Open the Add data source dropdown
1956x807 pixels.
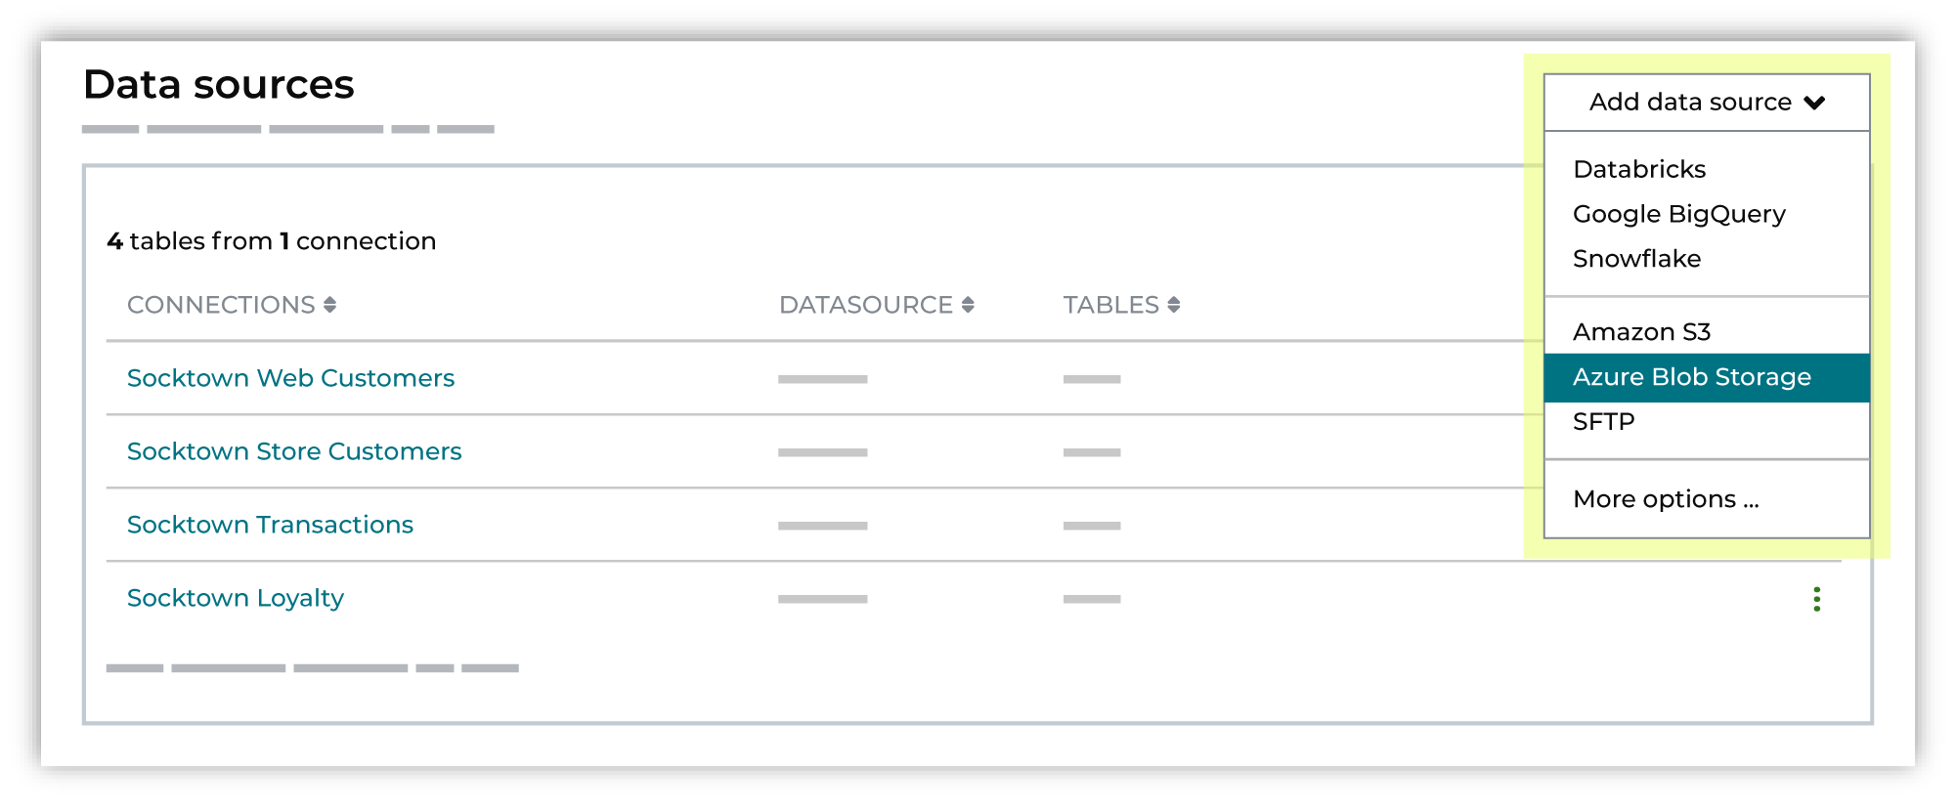click(1706, 102)
